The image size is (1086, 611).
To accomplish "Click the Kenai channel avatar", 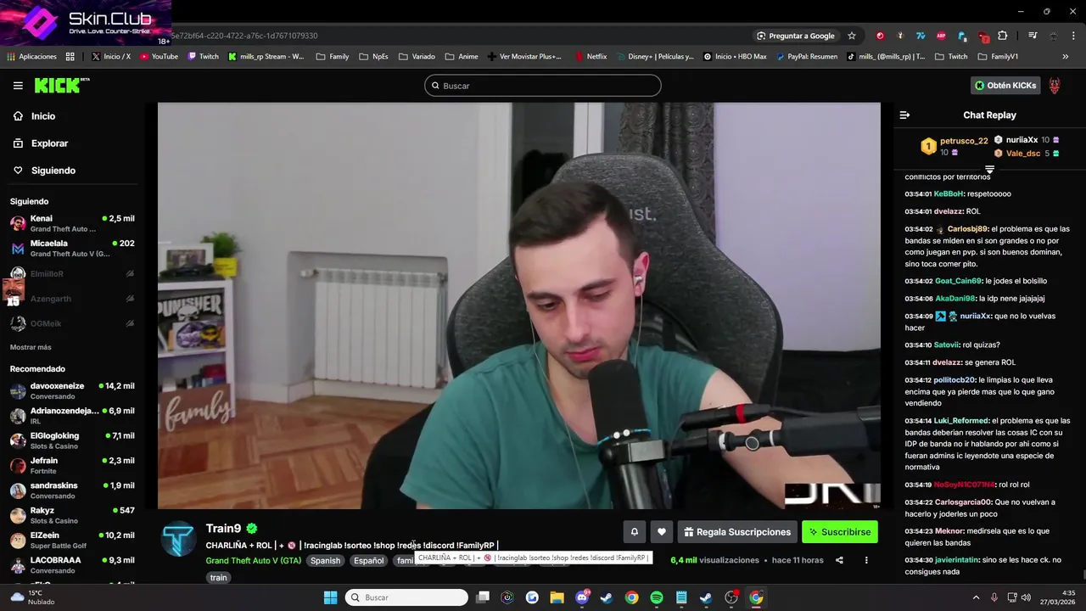I will [18, 223].
